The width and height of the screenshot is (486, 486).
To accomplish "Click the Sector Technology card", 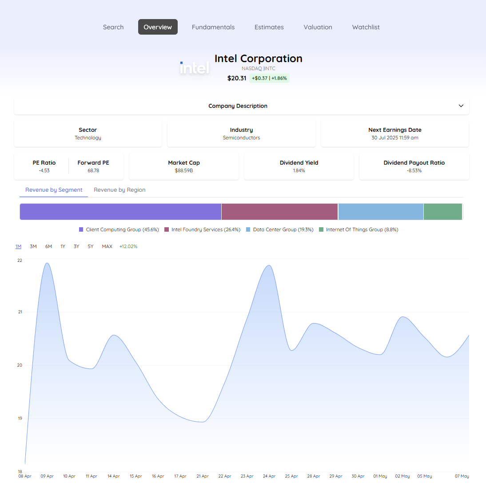I will pyautogui.click(x=88, y=134).
